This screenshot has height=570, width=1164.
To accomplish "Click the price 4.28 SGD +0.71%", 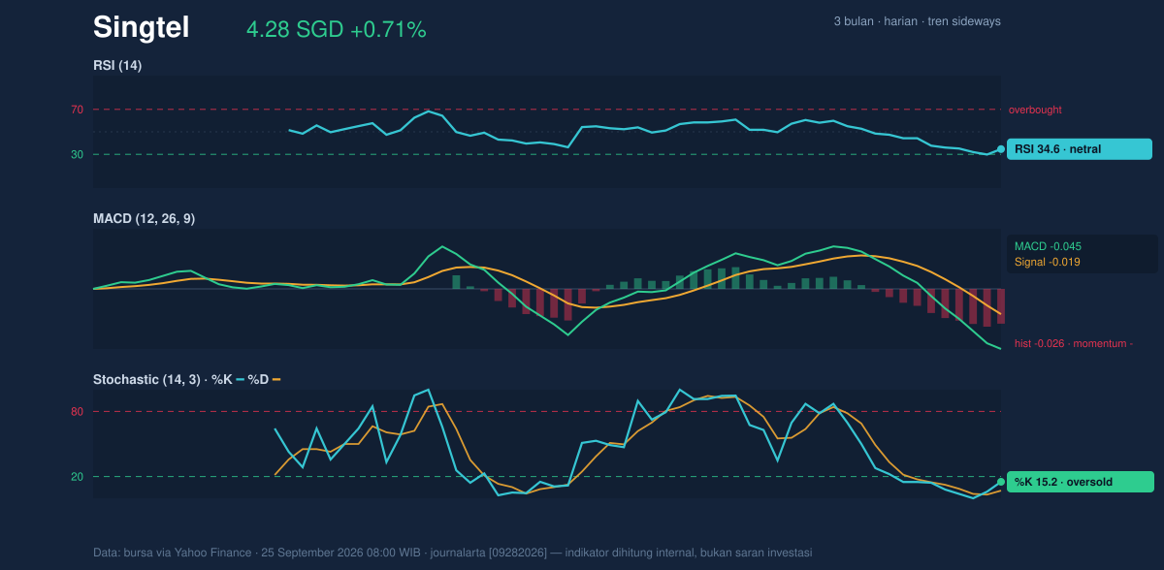I will tap(336, 30).
